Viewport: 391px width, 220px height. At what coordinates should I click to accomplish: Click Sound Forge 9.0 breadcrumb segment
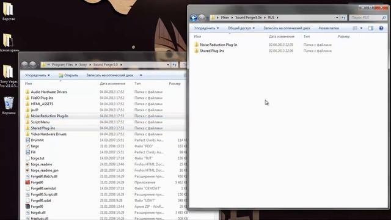coord(106,65)
